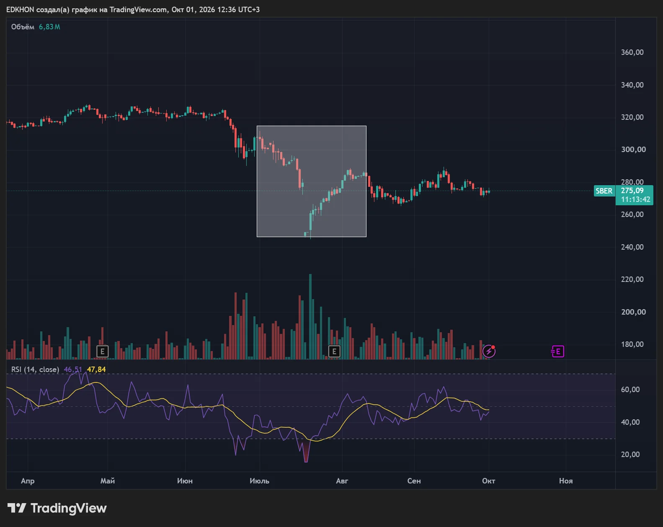Click the 360,00 price axis label

(632, 52)
